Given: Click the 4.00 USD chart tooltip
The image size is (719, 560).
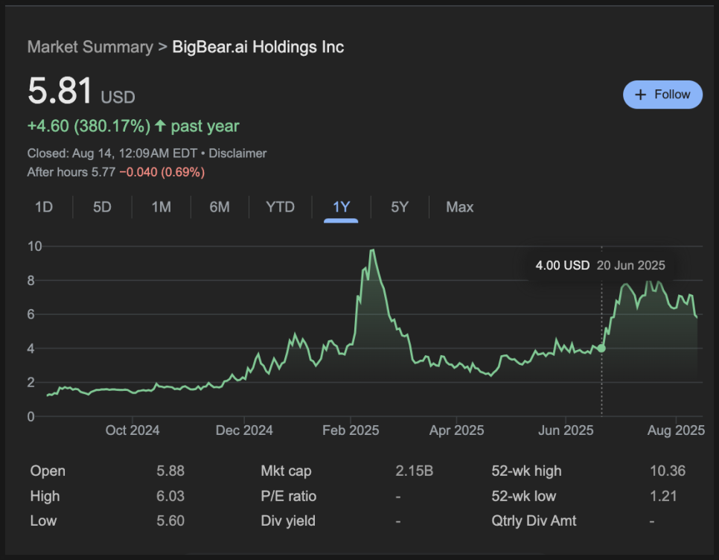Looking at the screenshot, I should (x=600, y=265).
